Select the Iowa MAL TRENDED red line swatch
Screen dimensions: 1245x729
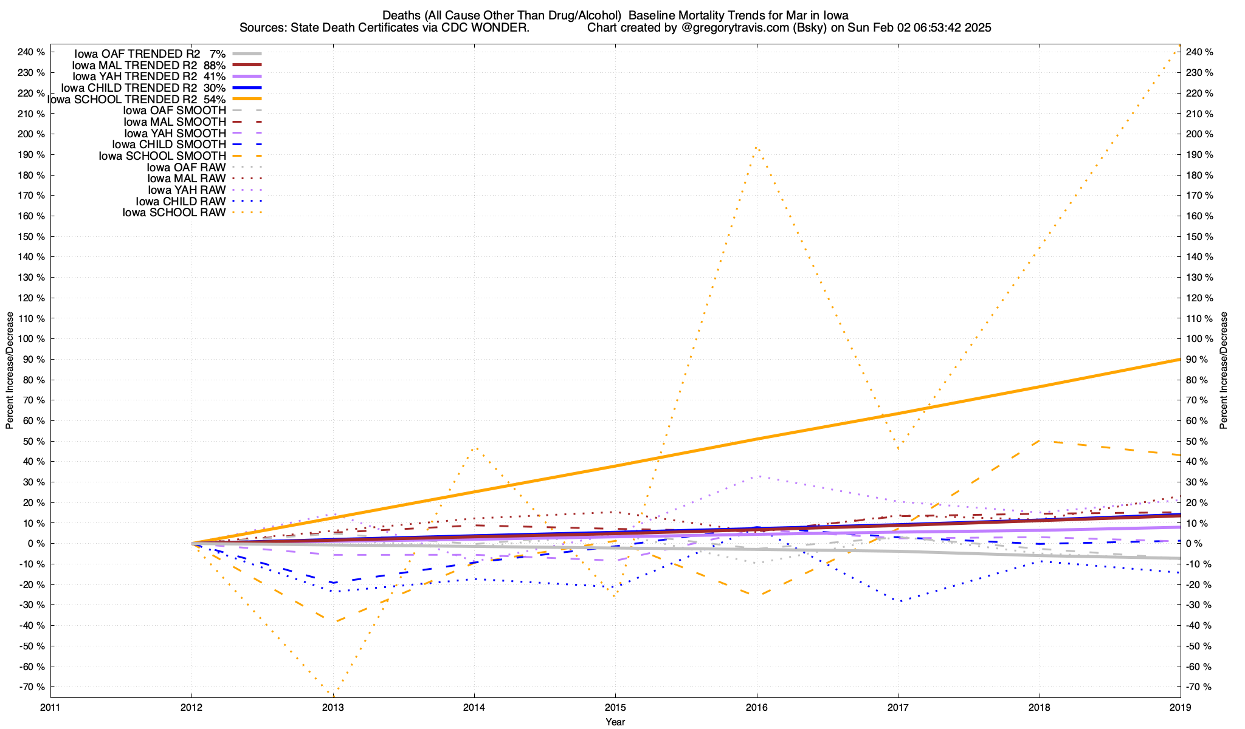point(246,65)
